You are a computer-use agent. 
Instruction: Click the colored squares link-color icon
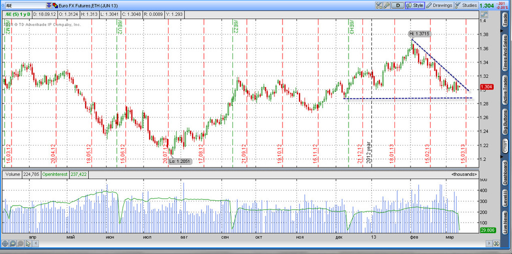55,5
